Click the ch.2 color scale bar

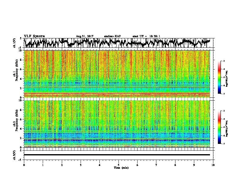pyautogui.click(x=219, y=127)
